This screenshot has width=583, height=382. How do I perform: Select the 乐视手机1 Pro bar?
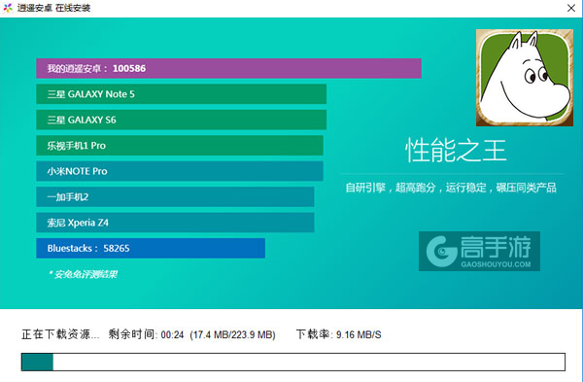180,146
